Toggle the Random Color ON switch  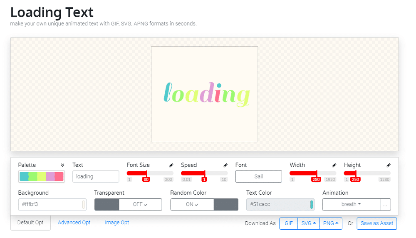point(204,204)
